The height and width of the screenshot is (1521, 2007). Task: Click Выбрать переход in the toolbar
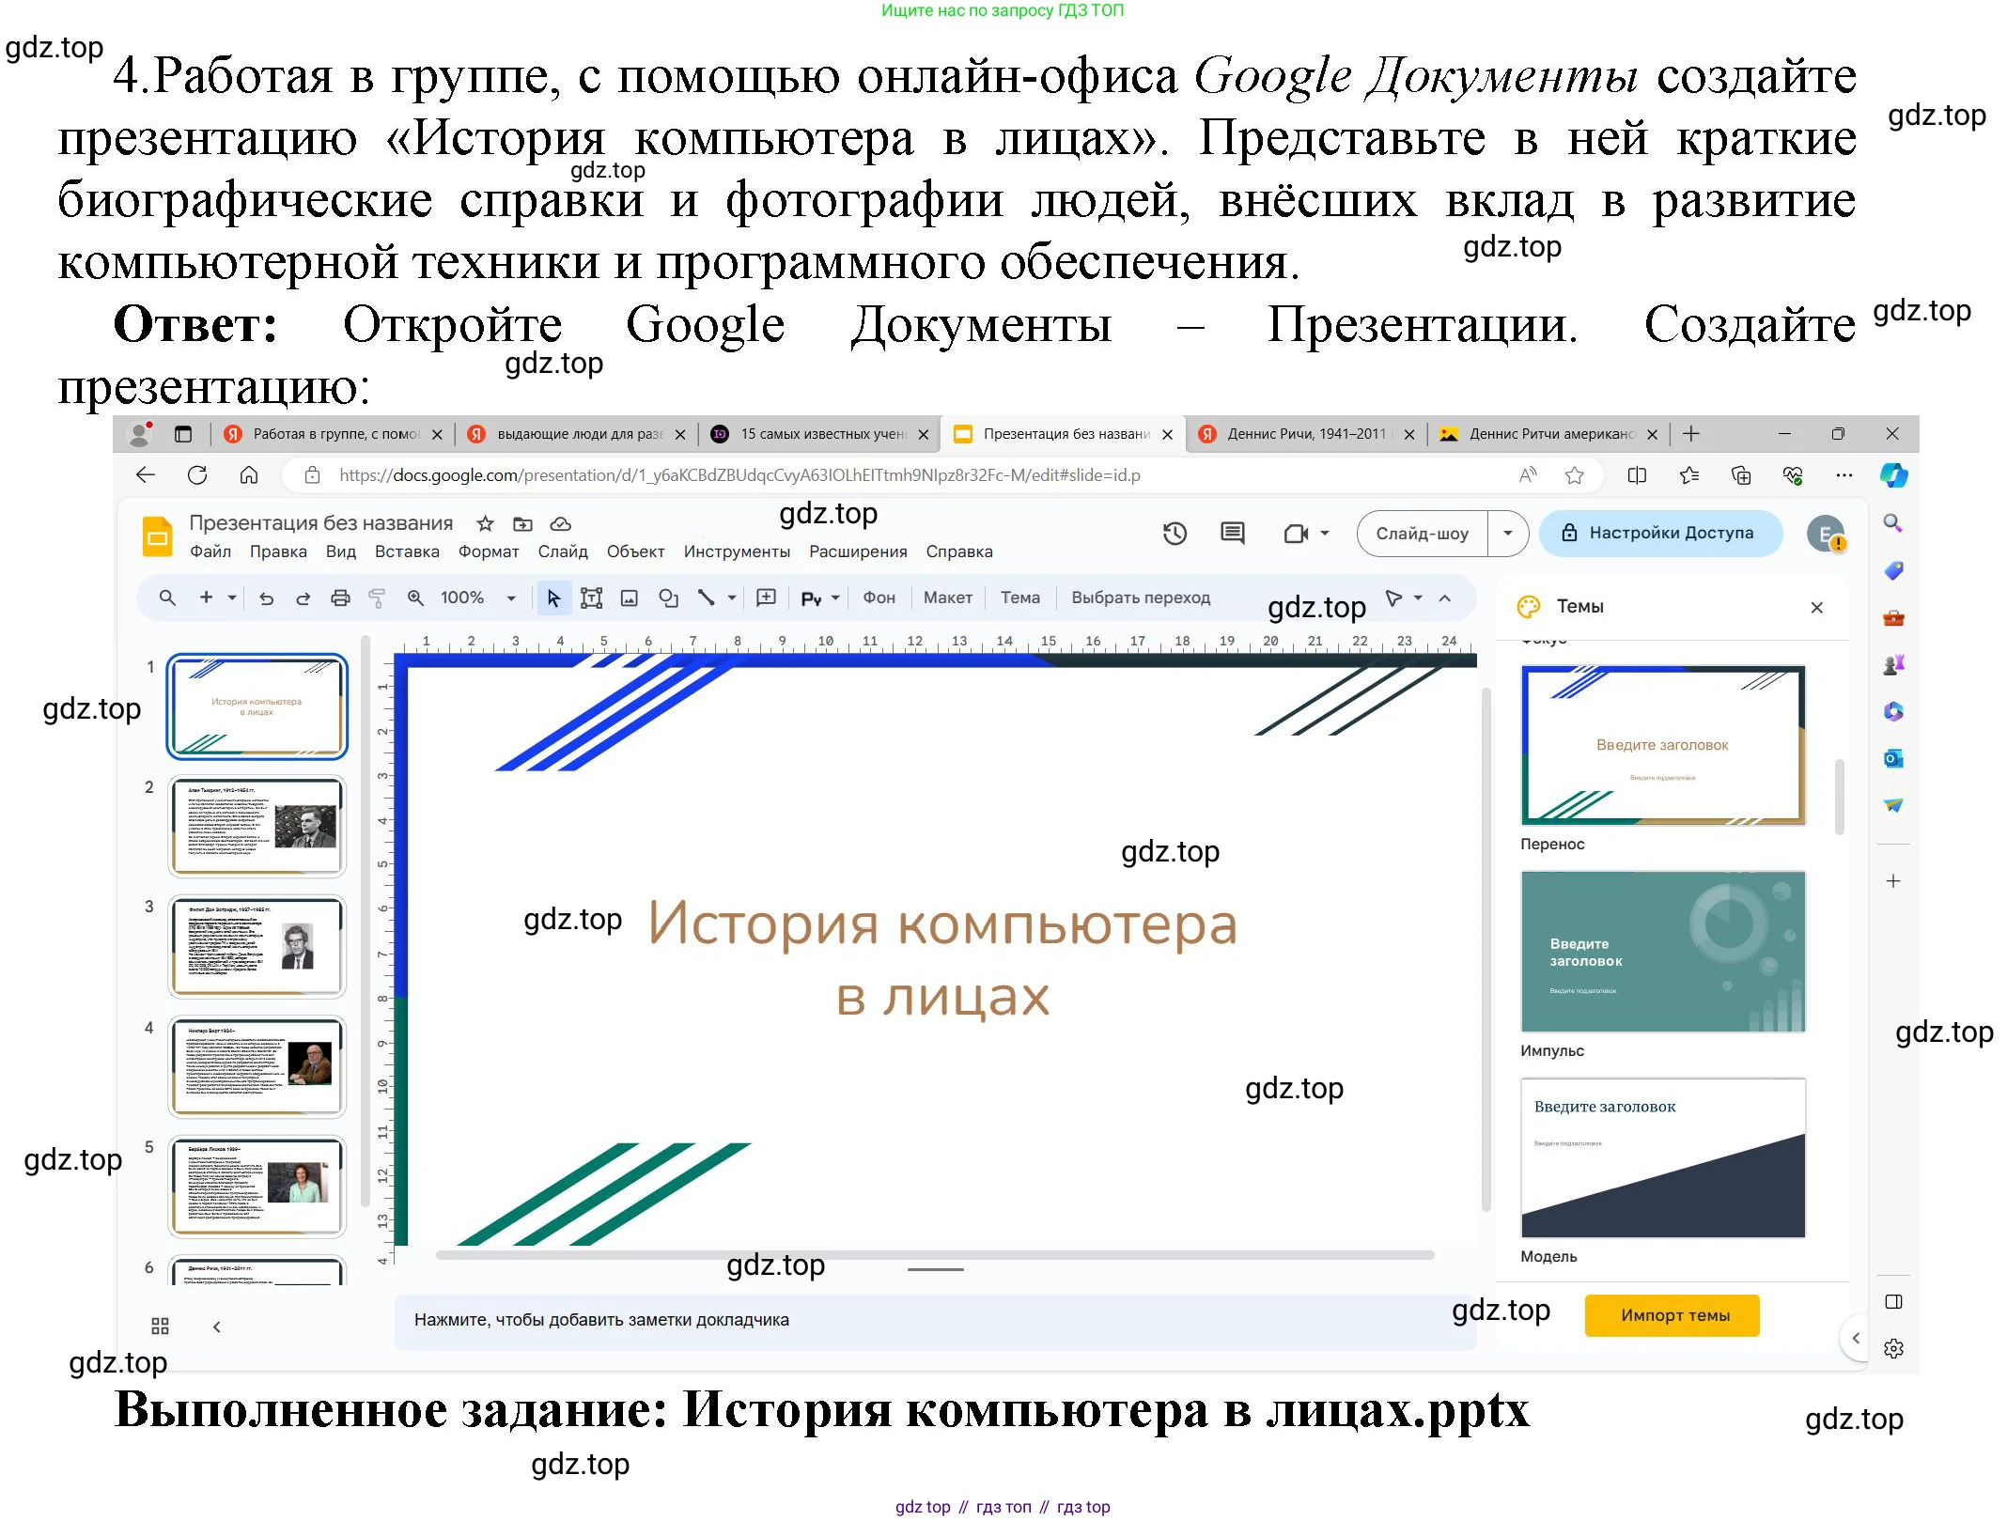(1141, 598)
